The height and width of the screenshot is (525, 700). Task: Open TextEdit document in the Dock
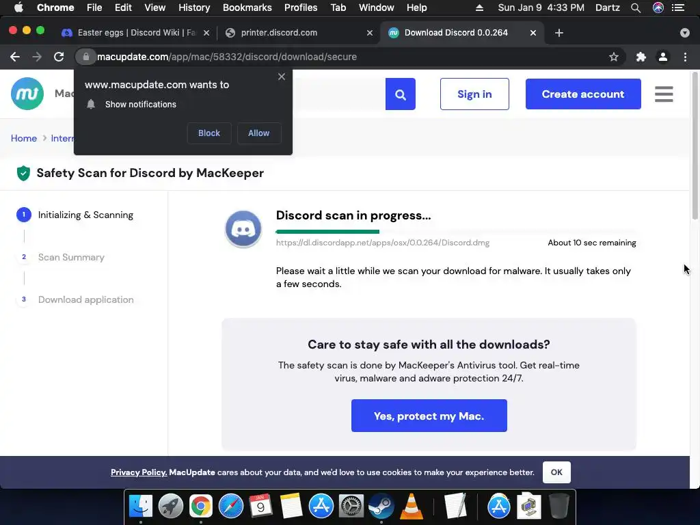(455, 507)
